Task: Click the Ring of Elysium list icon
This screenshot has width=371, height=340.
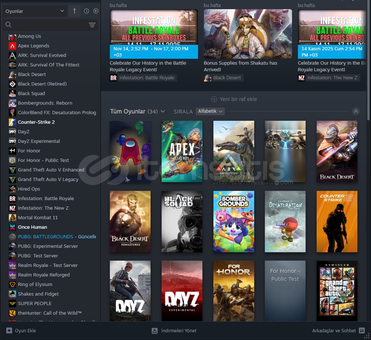Action: [12, 285]
